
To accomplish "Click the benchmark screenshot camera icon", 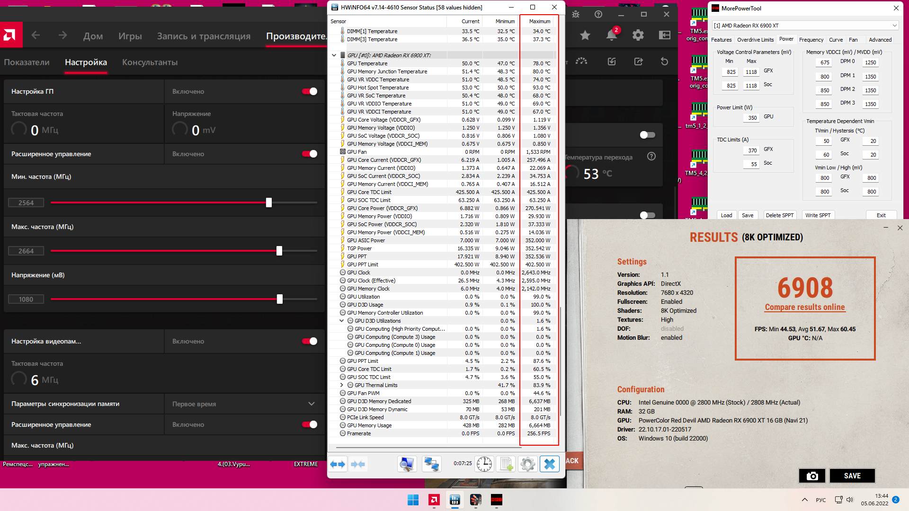I will (812, 476).
